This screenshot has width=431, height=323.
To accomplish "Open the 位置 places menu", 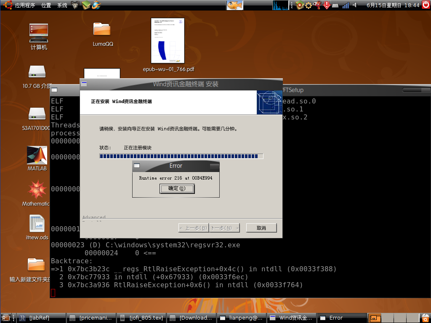I will tap(46, 5).
